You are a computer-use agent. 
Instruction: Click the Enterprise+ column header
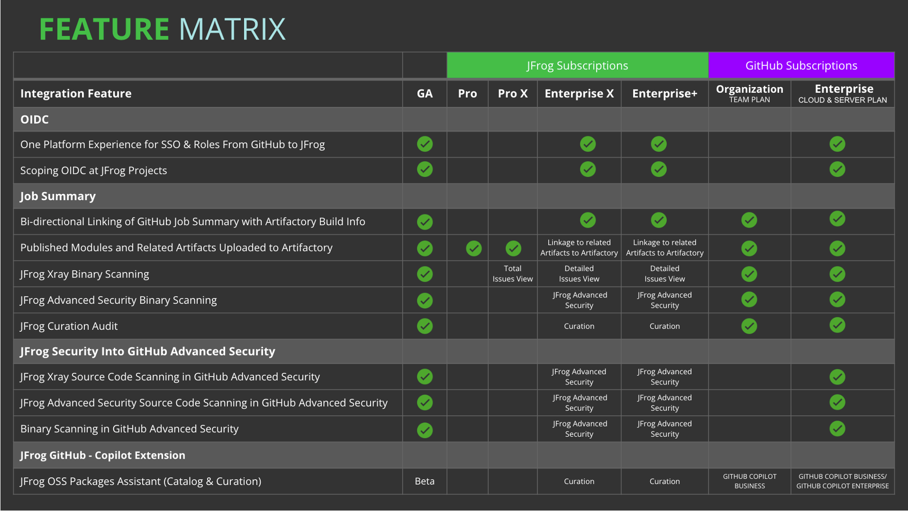(x=664, y=93)
